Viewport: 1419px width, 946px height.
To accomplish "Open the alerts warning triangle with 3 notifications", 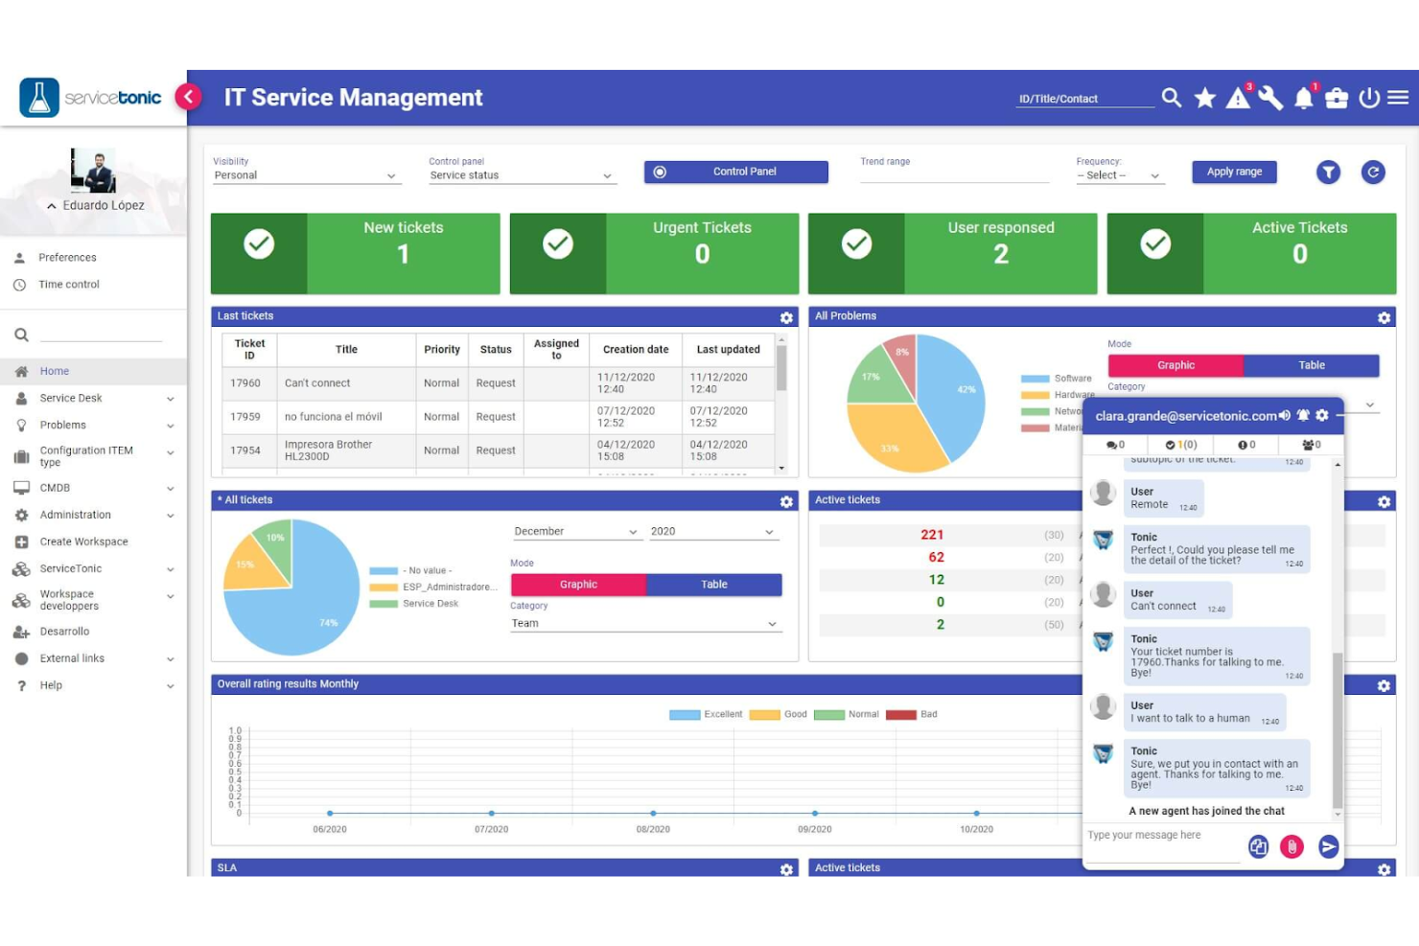I will (1237, 97).
